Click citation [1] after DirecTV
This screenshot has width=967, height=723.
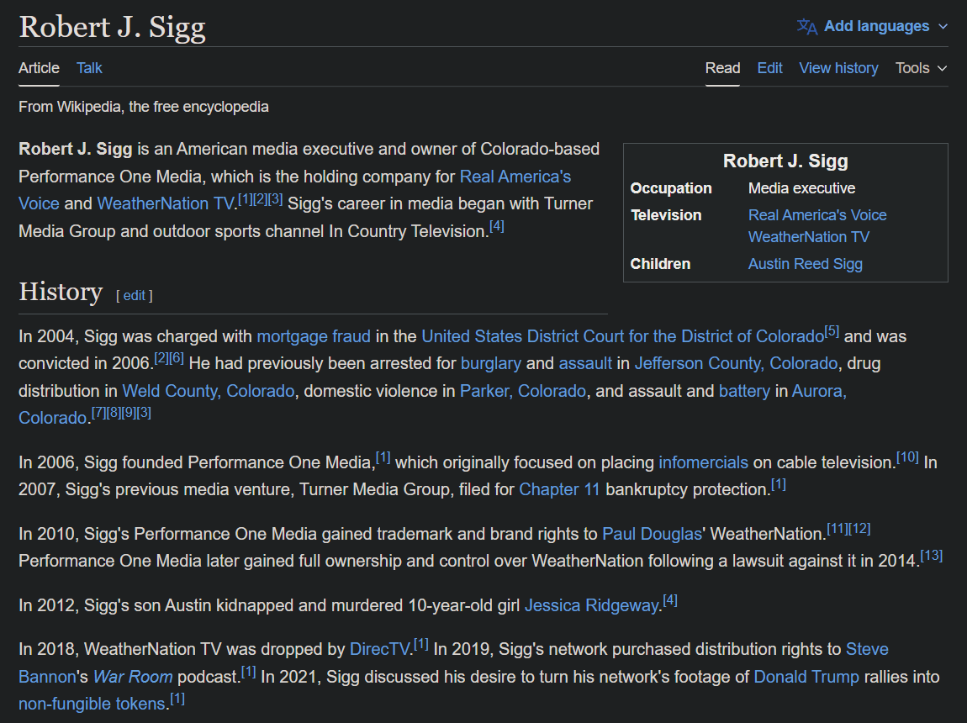pos(421,644)
